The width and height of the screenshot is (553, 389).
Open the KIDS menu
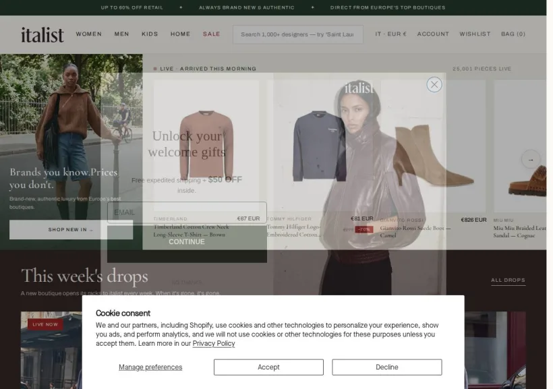click(150, 34)
